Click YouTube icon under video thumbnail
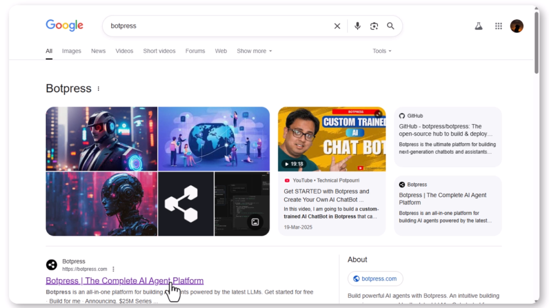 [287, 181]
